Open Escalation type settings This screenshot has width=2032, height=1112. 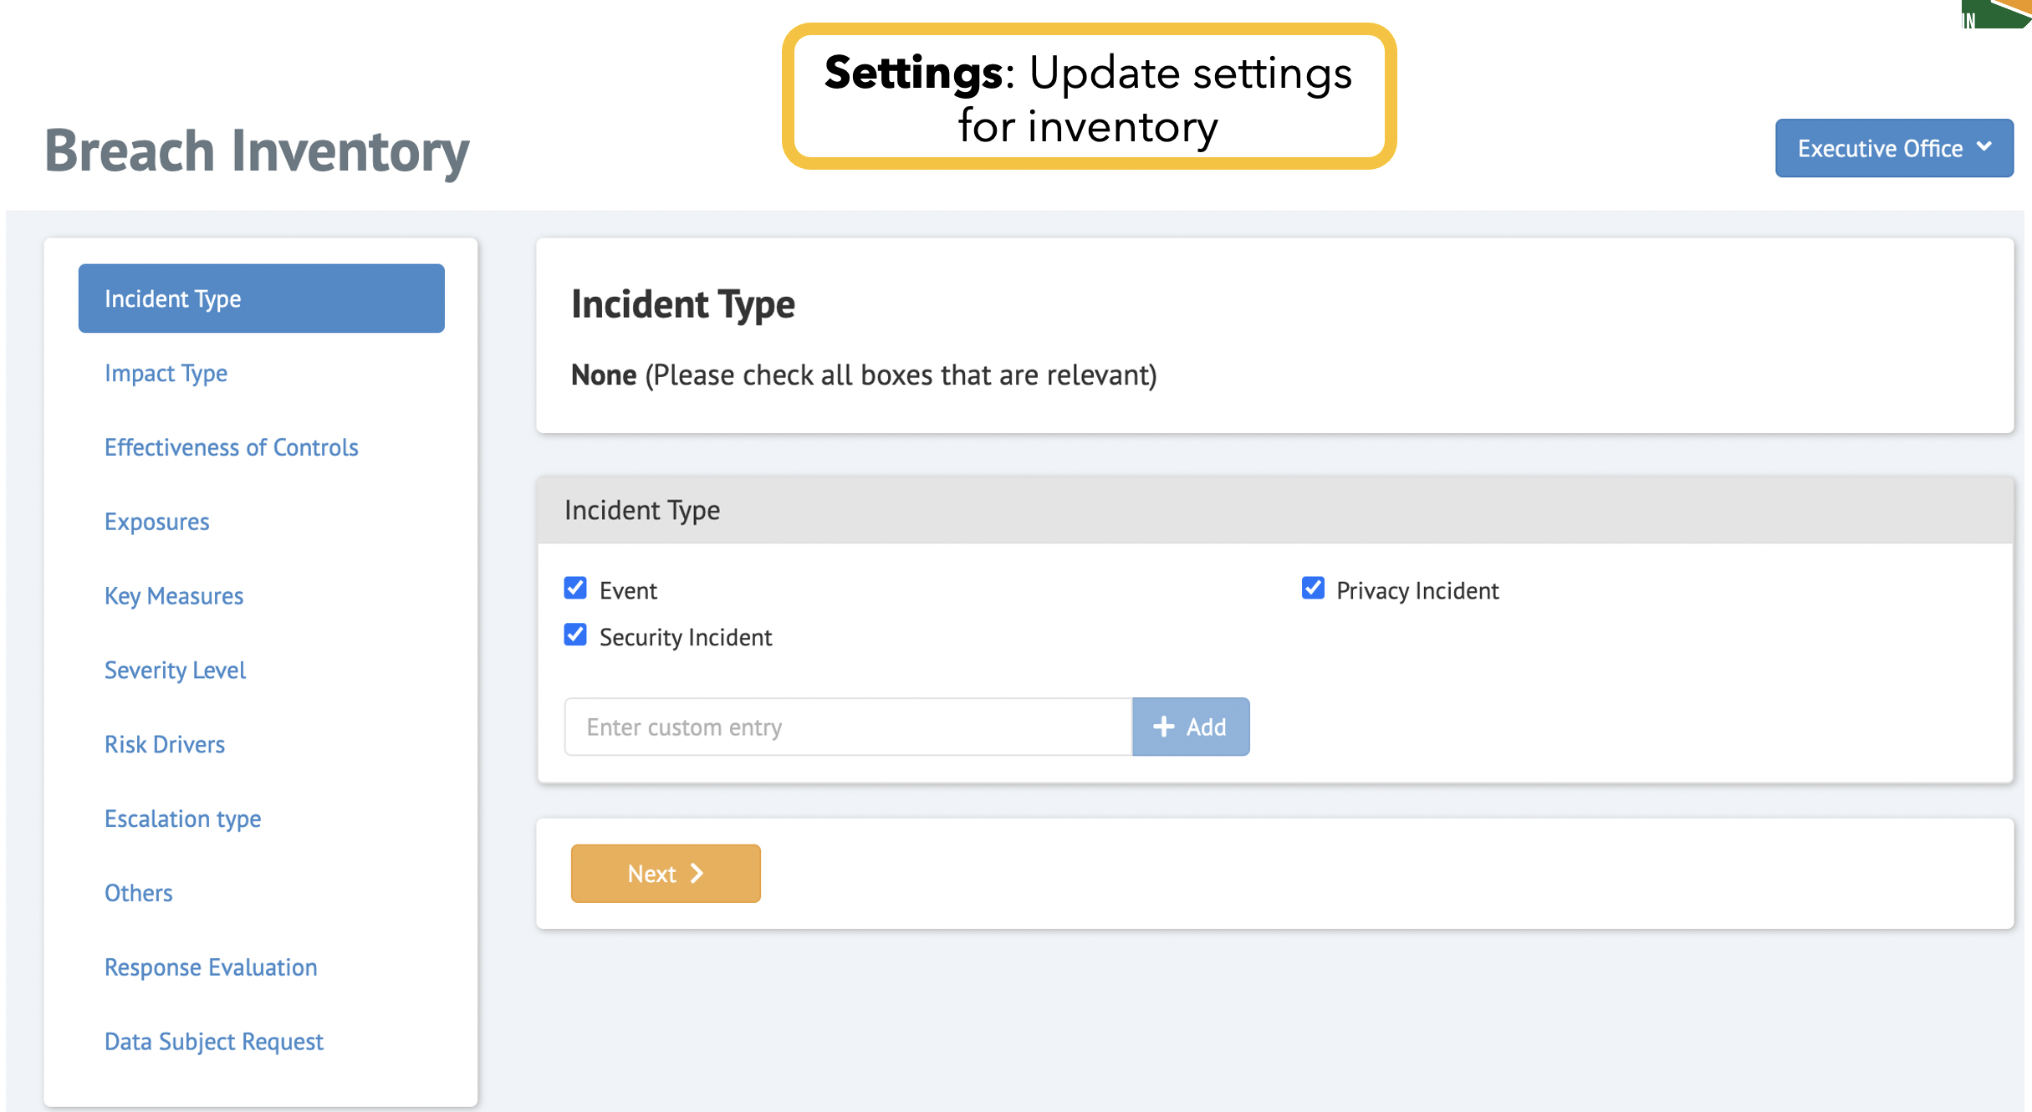(x=182, y=819)
